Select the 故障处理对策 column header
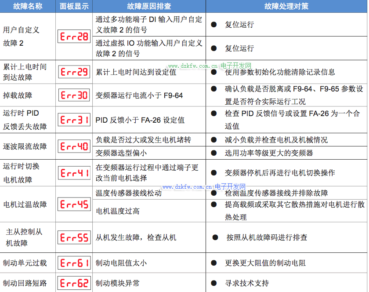Viewport: 369px width, 292px height. click(286, 7)
